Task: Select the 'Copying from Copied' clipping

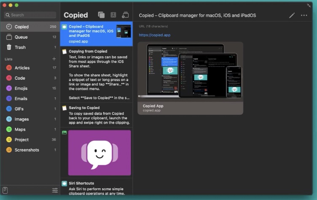Action: click(97, 75)
